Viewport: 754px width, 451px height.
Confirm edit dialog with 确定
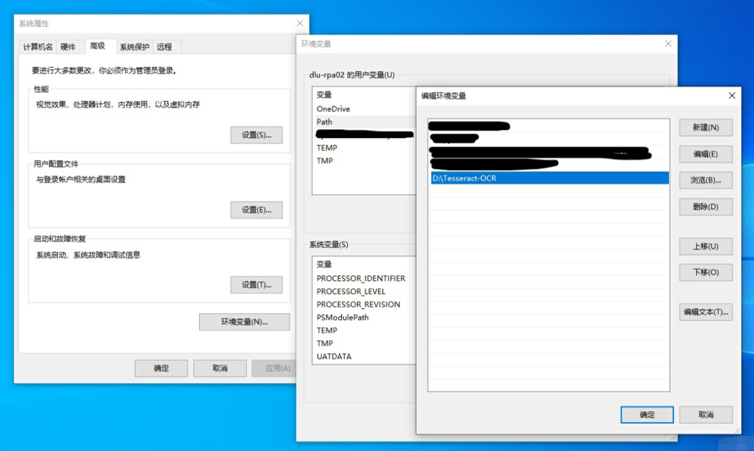point(647,414)
